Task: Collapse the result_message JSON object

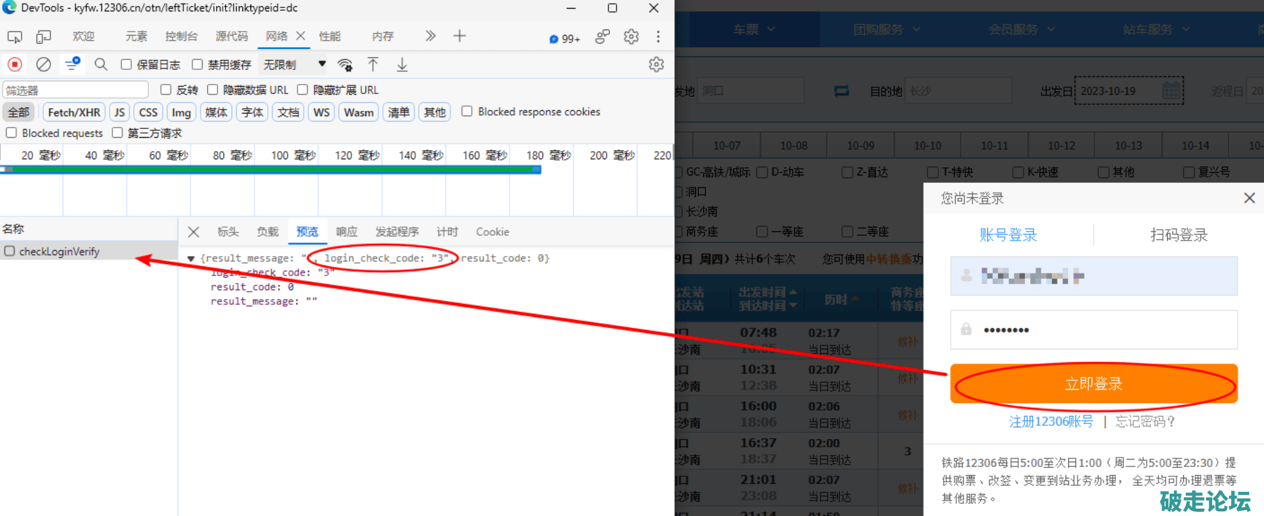Action: click(x=191, y=259)
